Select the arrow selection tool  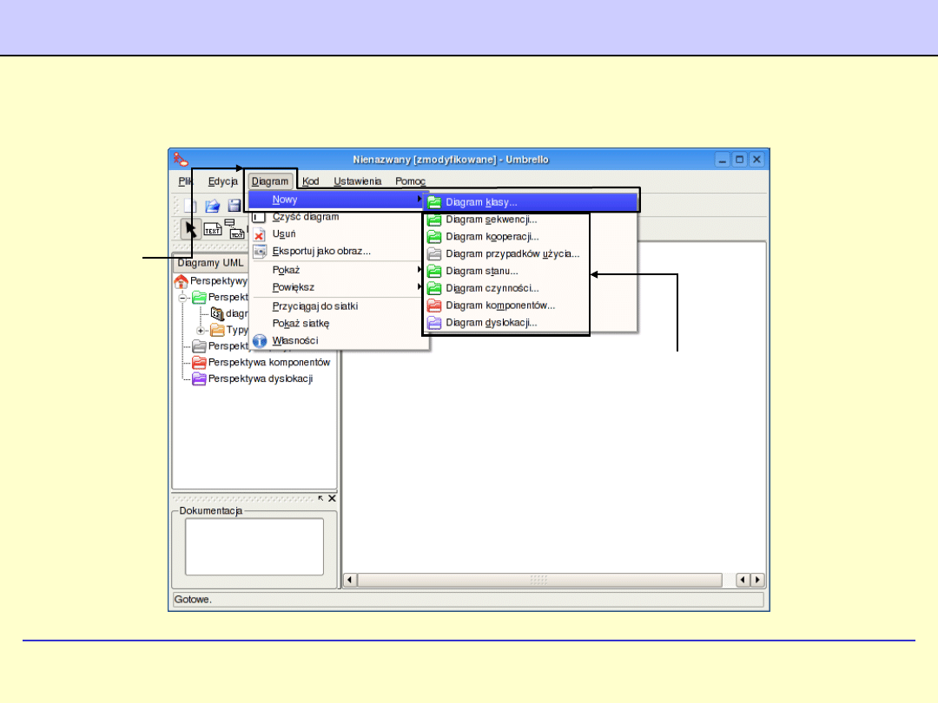190,229
